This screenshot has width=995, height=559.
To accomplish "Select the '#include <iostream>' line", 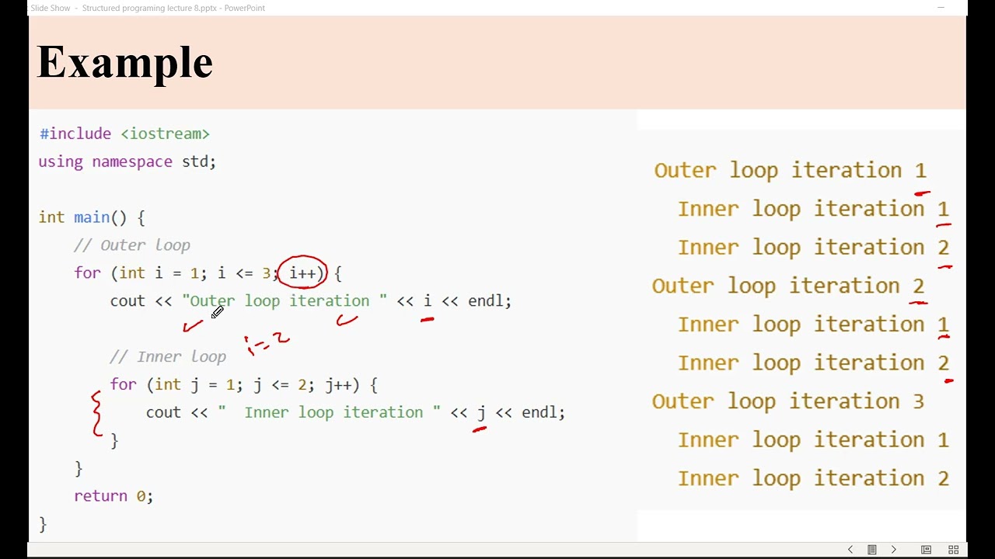I will [x=124, y=134].
